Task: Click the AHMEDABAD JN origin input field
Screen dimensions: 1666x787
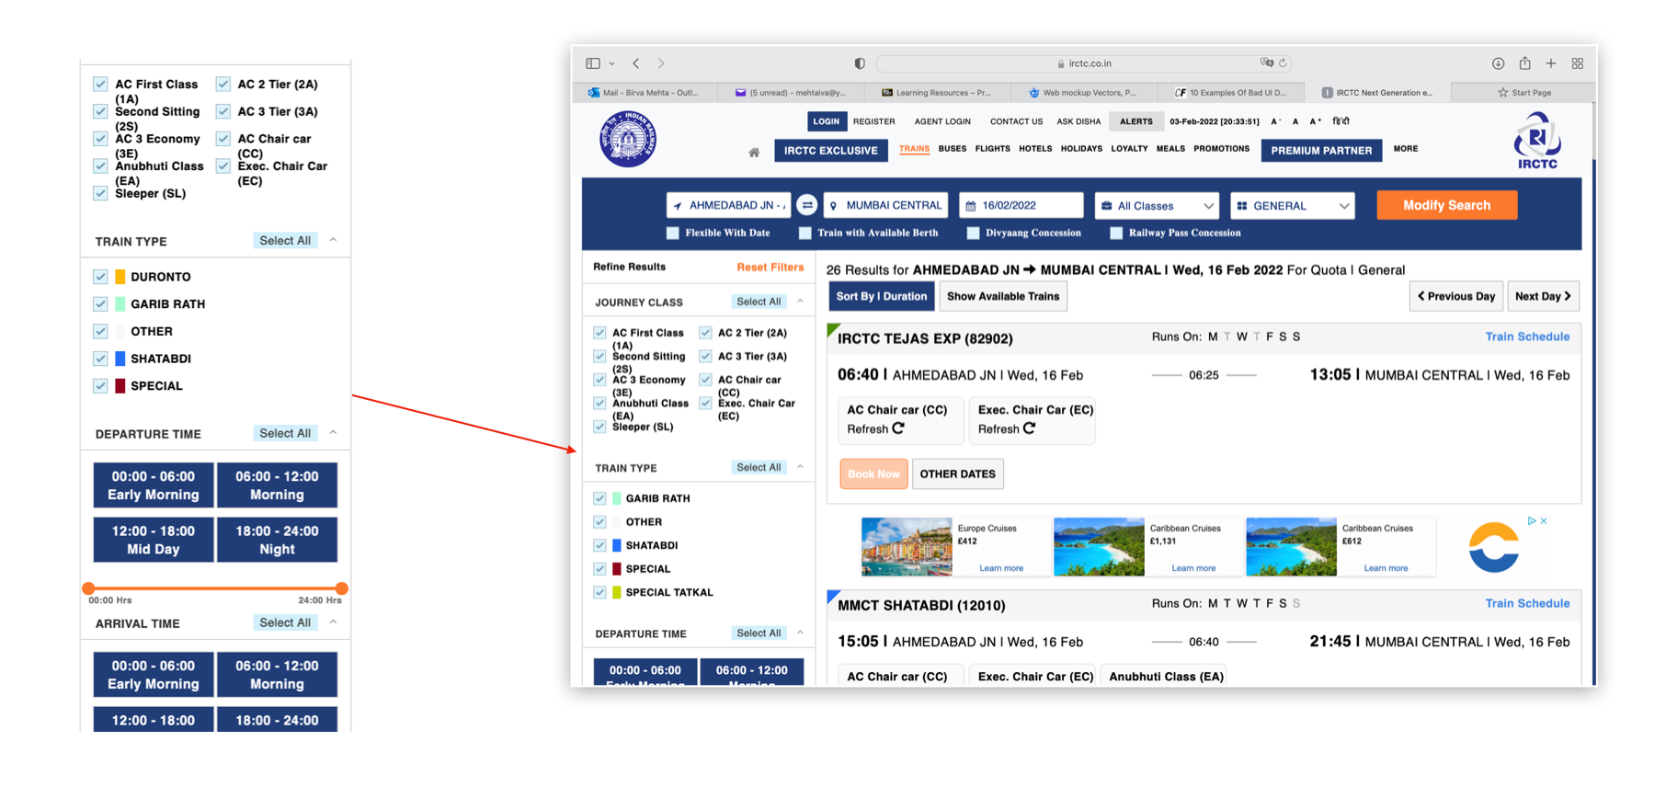Action: [728, 206]
